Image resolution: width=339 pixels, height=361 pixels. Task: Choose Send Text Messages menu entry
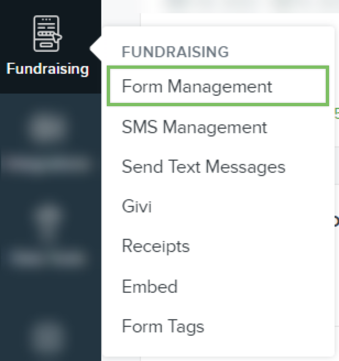click(204, 167)
